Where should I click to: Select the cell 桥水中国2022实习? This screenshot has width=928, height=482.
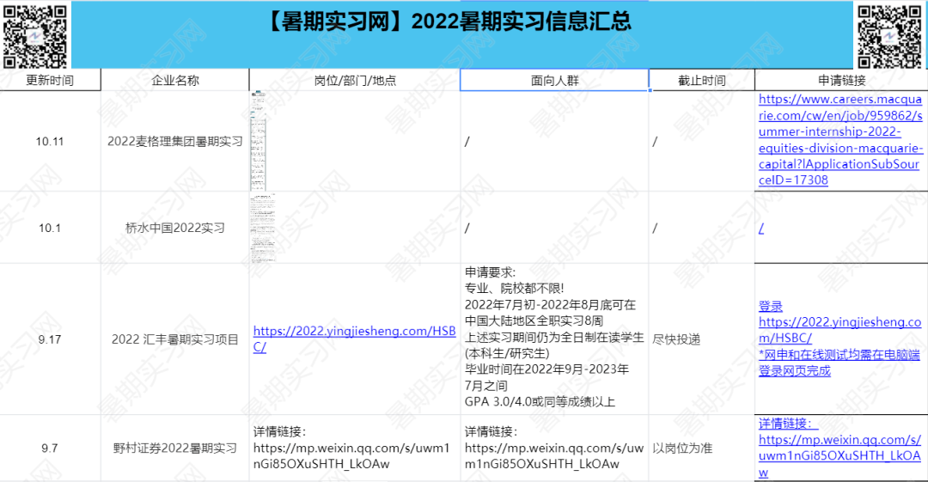pyautogui.click(x=175, y=228)
